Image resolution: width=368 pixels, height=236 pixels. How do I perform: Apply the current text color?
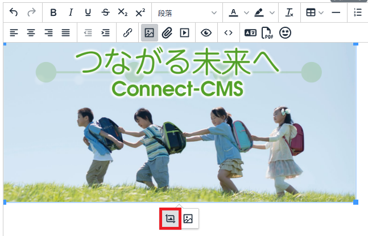pos(233,13)
